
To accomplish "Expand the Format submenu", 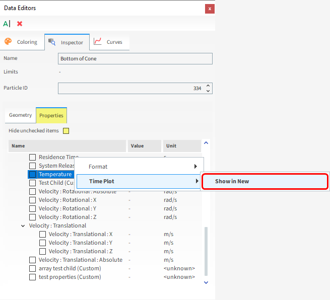I will 139,167.
